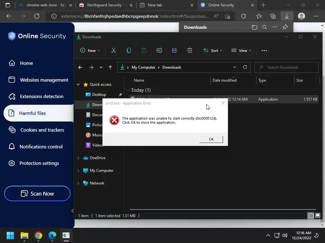The width and height of the screenshot is (325, 243).
Task: Reload the browser page
Action: (37, 16)
